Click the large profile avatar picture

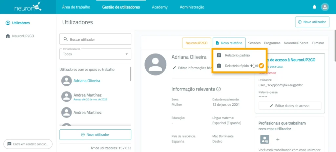pos(155,64)
